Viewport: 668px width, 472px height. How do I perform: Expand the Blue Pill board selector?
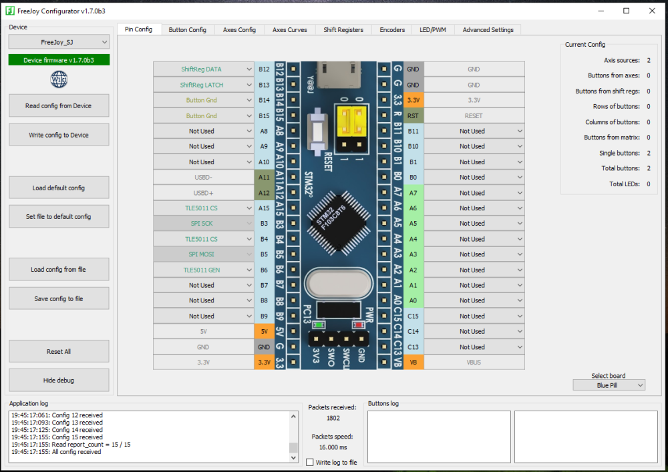click(609, 385)
